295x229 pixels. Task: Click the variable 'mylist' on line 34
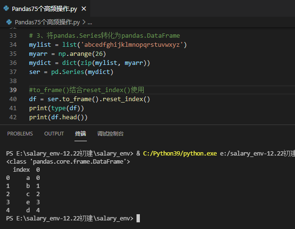click(40, 44)
